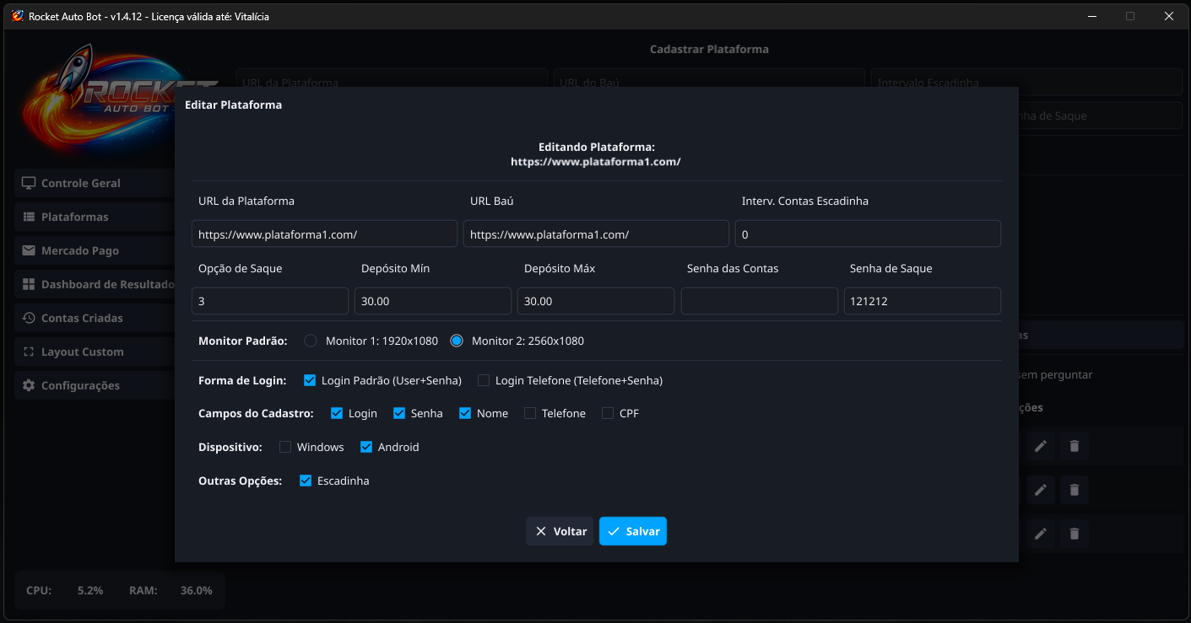
Task: Focus the Depósito Mín input field
Action: point(432,301)
